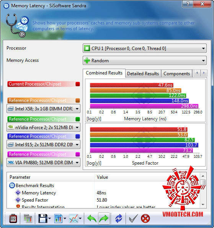Open the Memory Access Random dropdown
Viewport: 214px width, 228px height.
[x=145, y=60]
